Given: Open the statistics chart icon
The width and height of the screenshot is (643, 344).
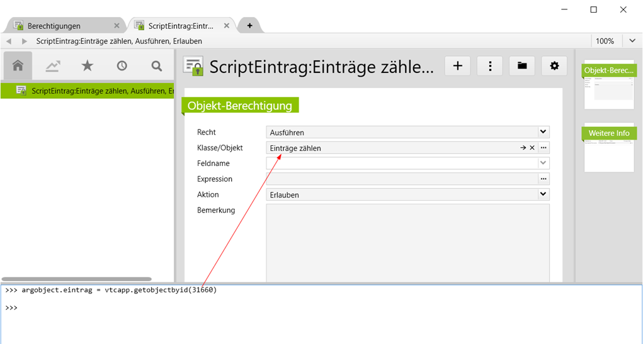Looking at the screenshot, I should (53, 65).
